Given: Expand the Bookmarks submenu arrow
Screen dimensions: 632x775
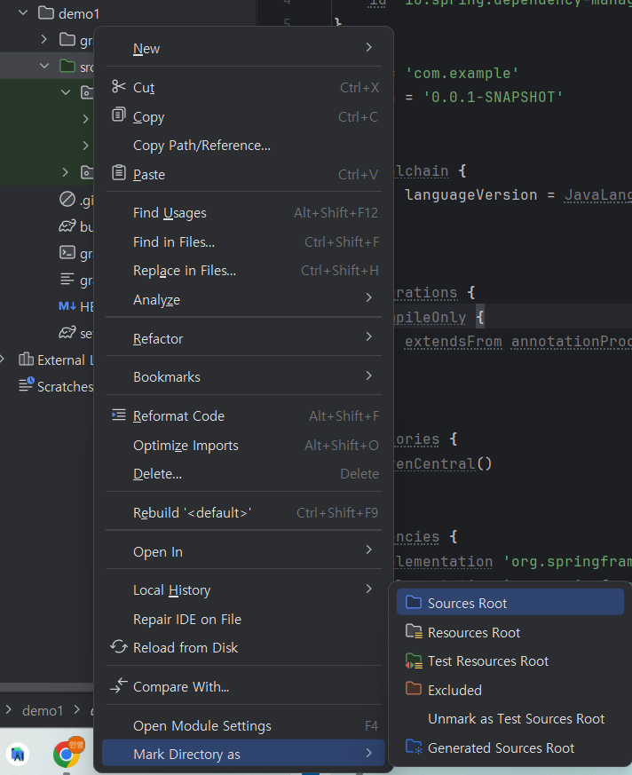Looking at the screenshot, I should point(368,376).
